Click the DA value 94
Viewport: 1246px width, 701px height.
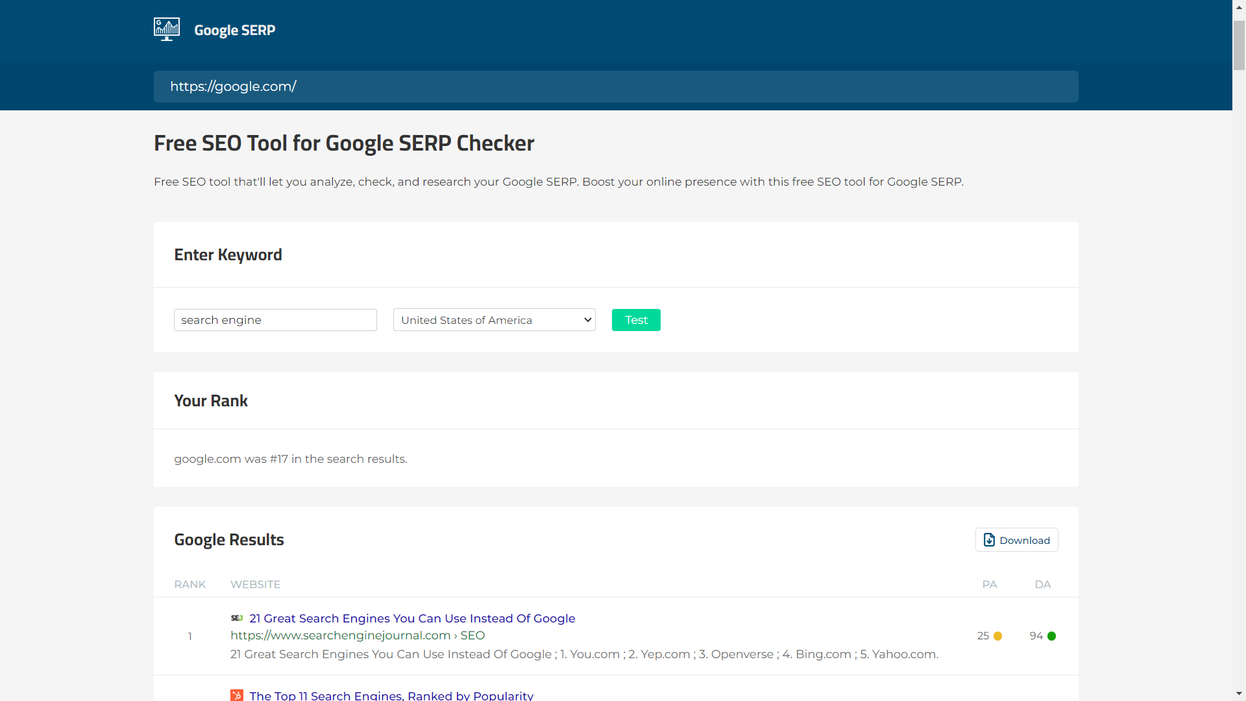click(x=1036, y=636)
